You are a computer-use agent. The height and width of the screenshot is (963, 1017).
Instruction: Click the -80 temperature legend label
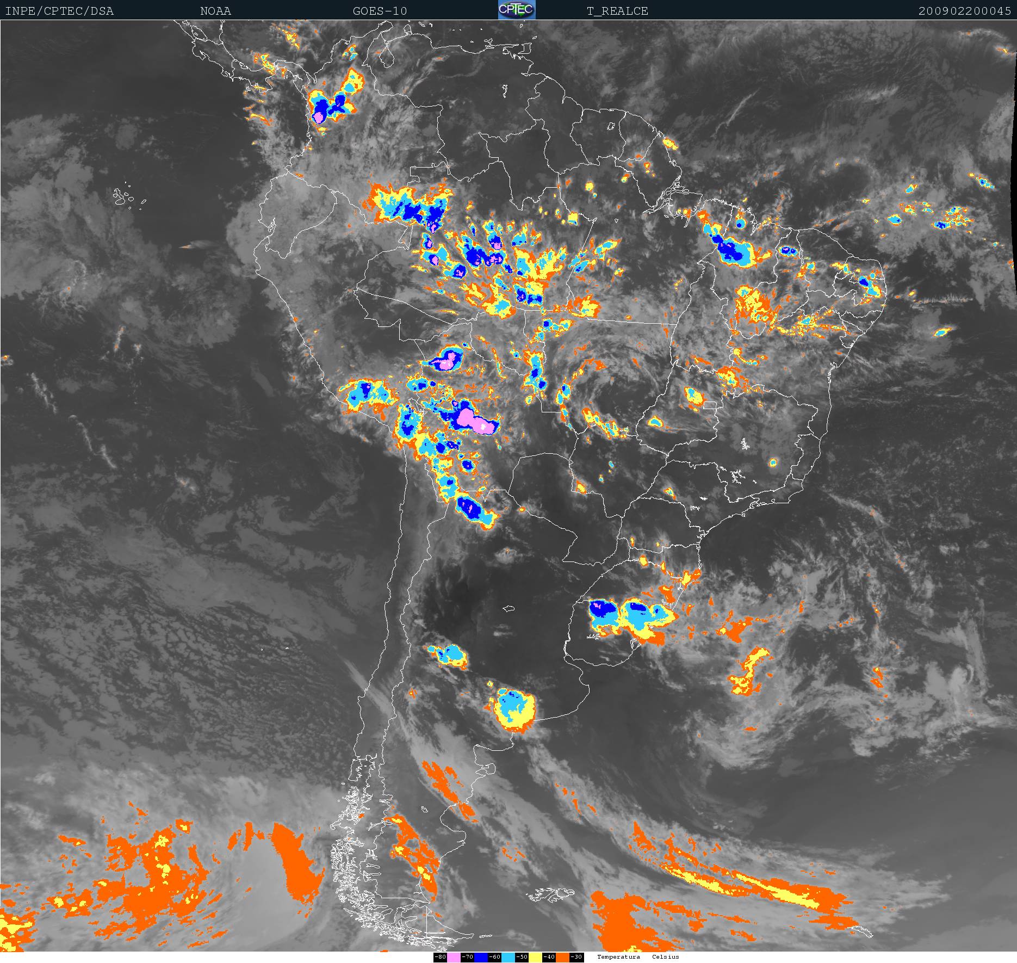(x=440, y=957)
